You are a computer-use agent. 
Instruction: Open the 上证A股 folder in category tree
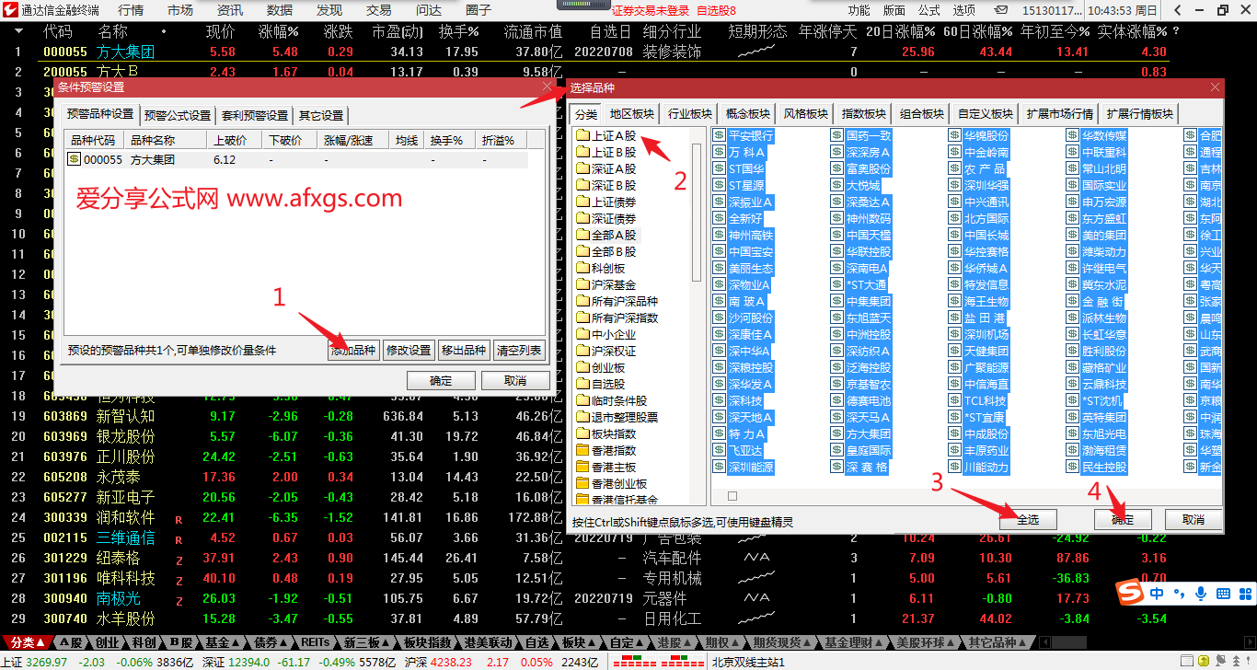coord(613,136)
